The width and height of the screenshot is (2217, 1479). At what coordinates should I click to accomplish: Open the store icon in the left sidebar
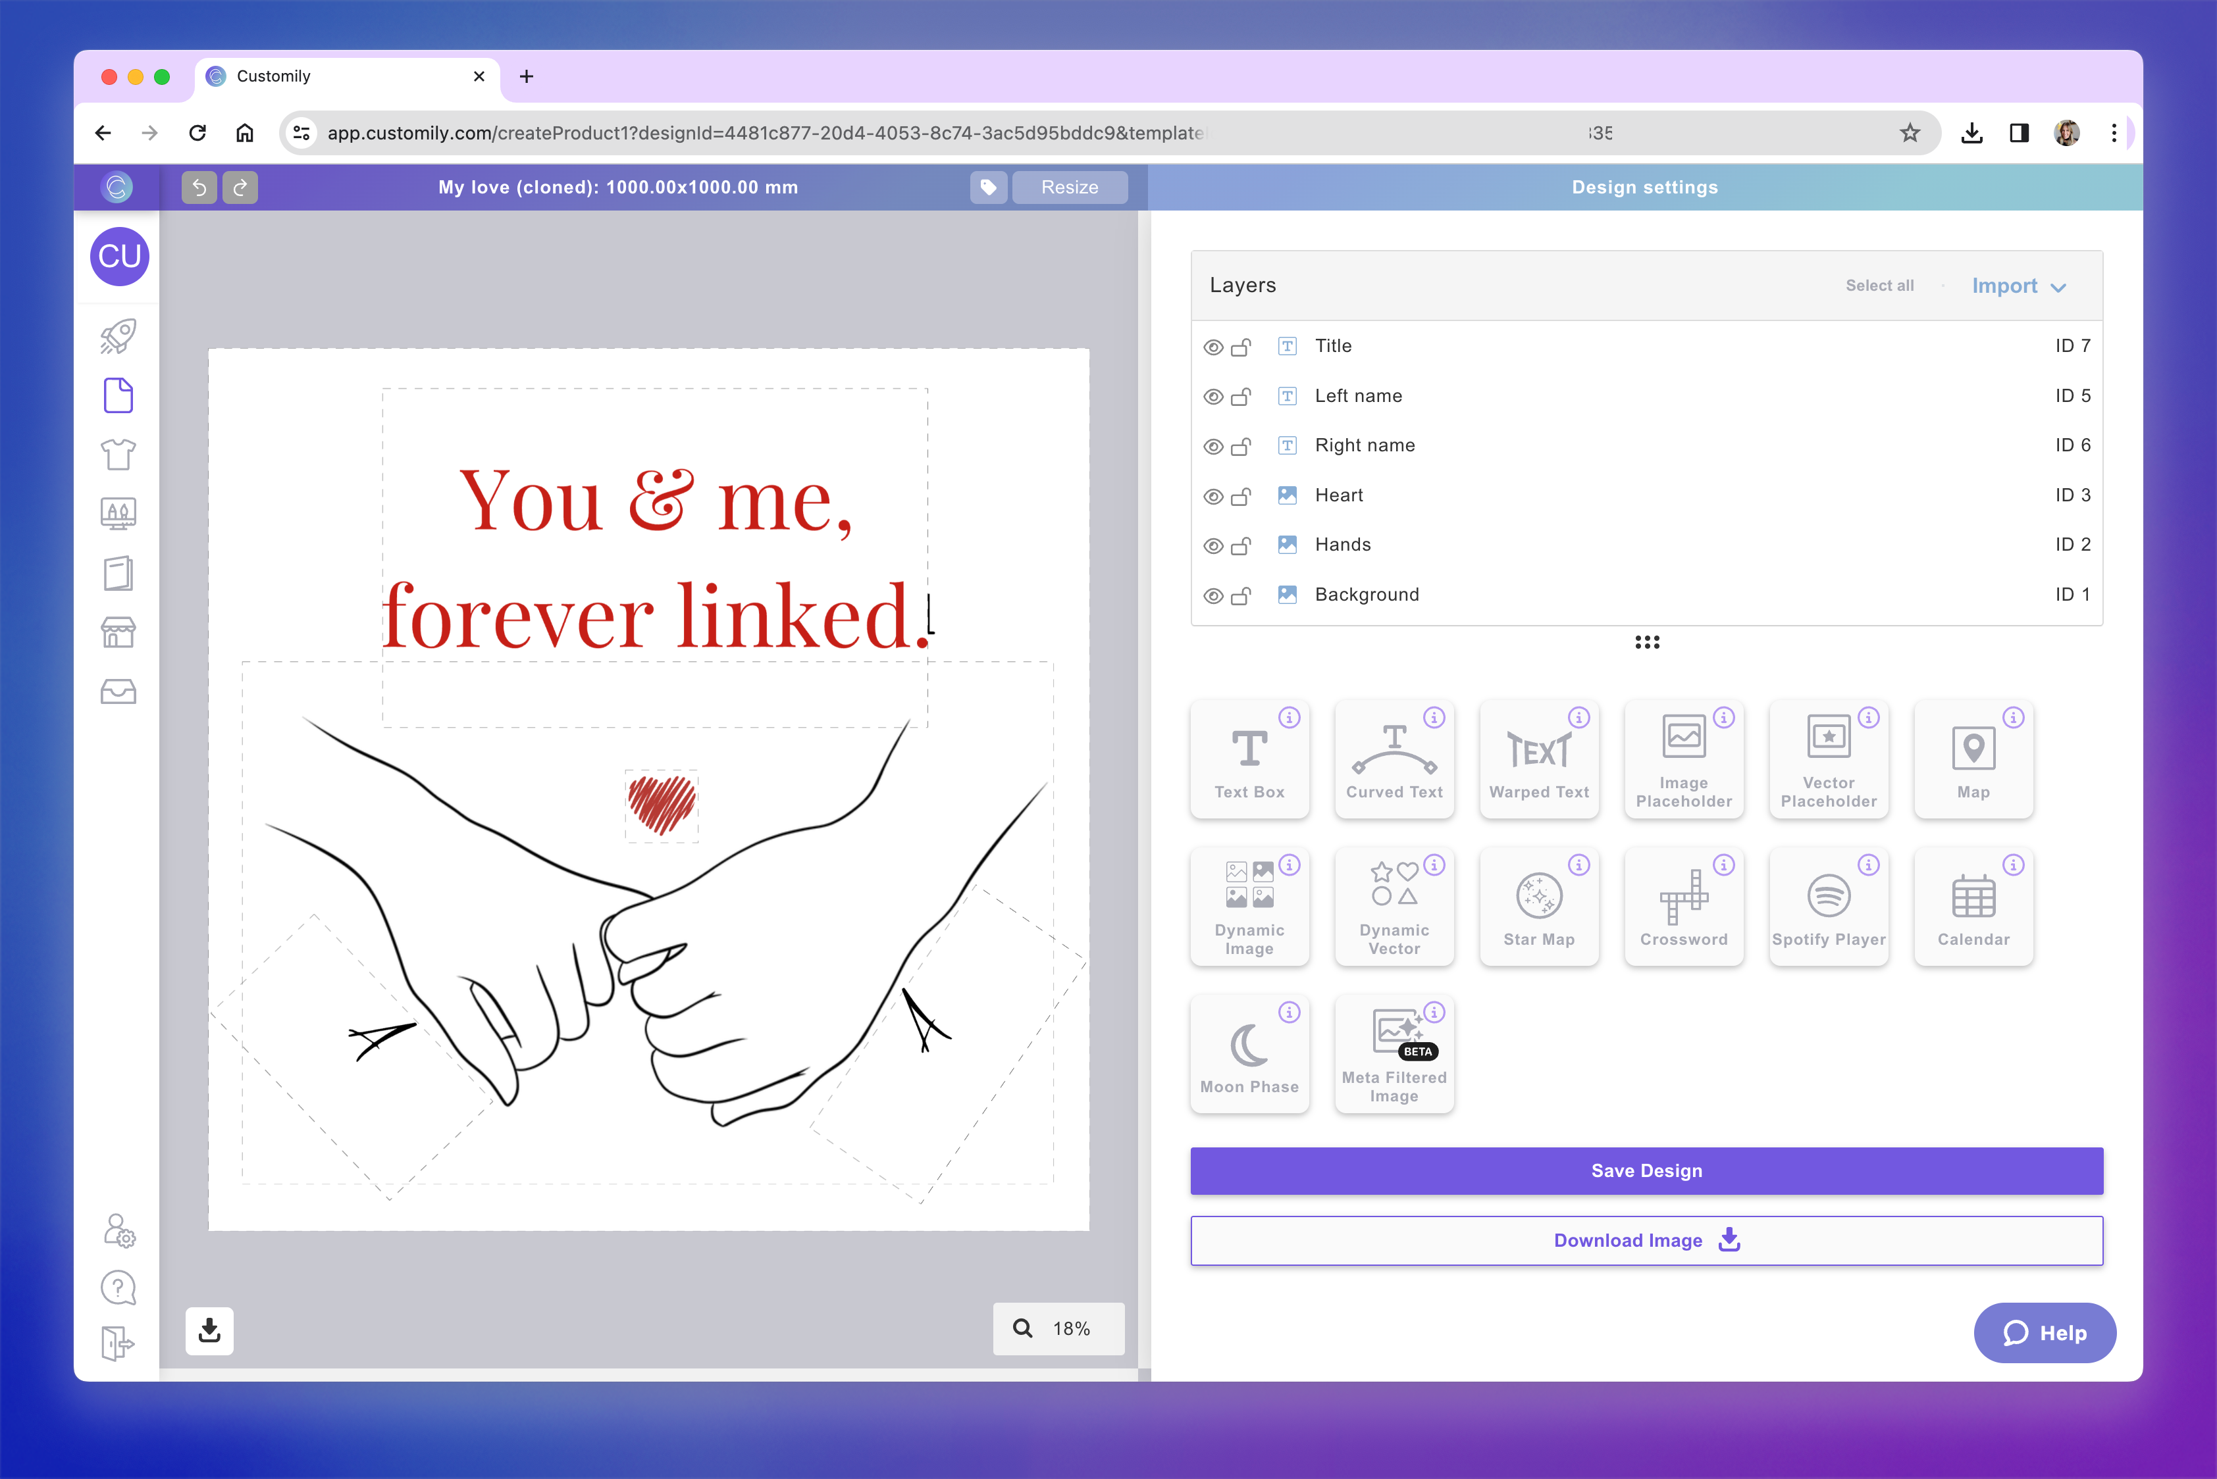pyautogui.click(x=118, y=632)
